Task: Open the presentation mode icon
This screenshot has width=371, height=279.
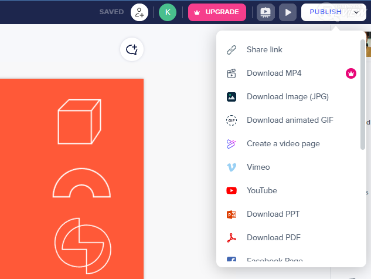Action: click(x=266, y=12)
